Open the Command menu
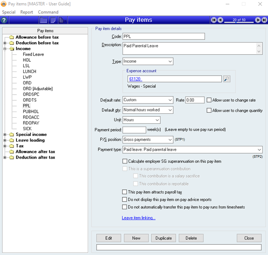Screen dimensions: 268x255 tap(48, 12)
